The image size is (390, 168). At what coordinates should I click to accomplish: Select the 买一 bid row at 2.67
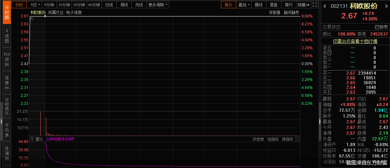355,73
